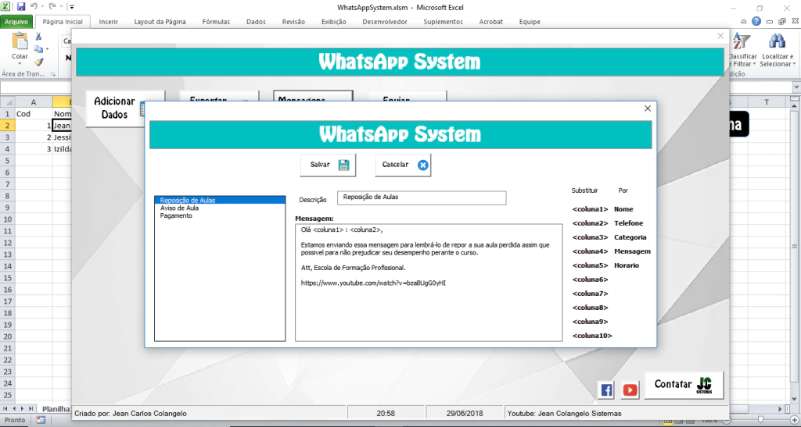
Task: Open the YouTube icon link
Action: tap(630, 390)
